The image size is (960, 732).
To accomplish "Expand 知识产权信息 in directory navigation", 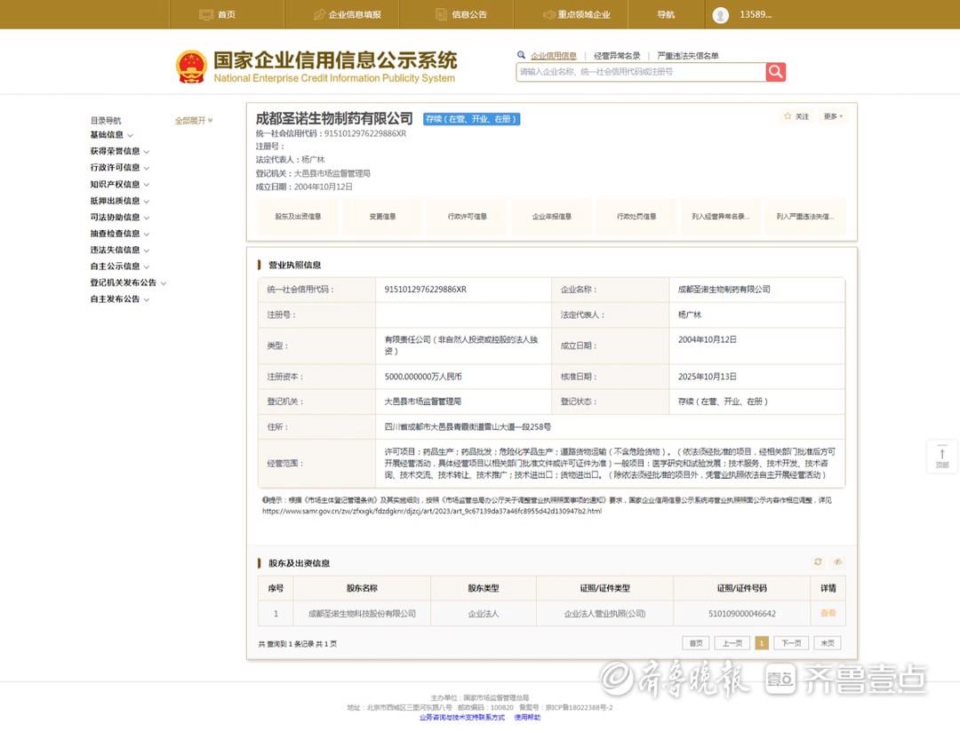I will [119, 184].
